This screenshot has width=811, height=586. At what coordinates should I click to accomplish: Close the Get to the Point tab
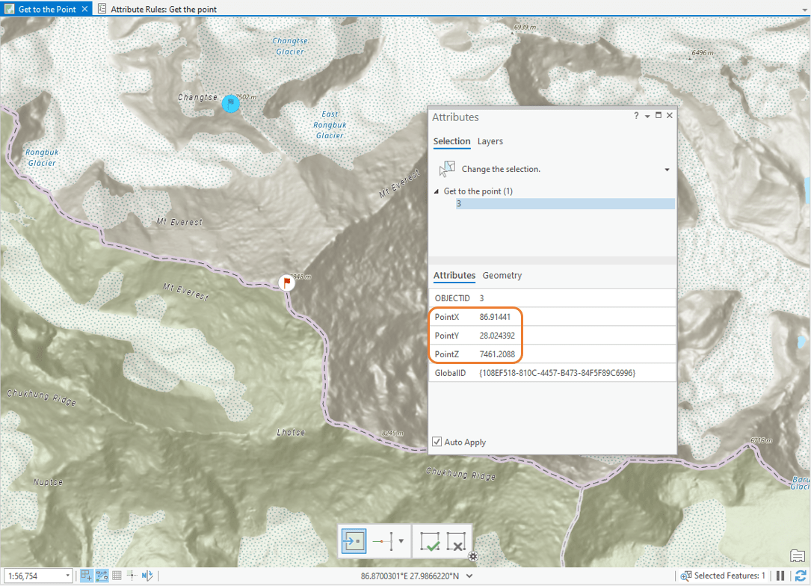coord(84,9)
